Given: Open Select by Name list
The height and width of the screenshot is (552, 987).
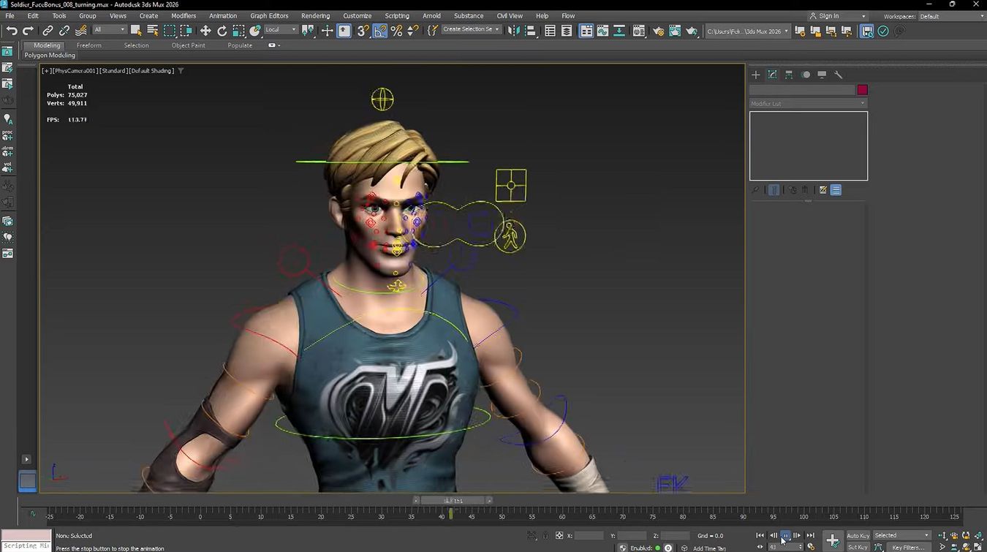Looking at the screenshot, I should (x=153, y=31).
